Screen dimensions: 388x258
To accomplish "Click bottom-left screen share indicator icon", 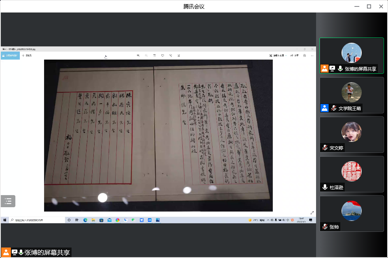I will 15,252.
